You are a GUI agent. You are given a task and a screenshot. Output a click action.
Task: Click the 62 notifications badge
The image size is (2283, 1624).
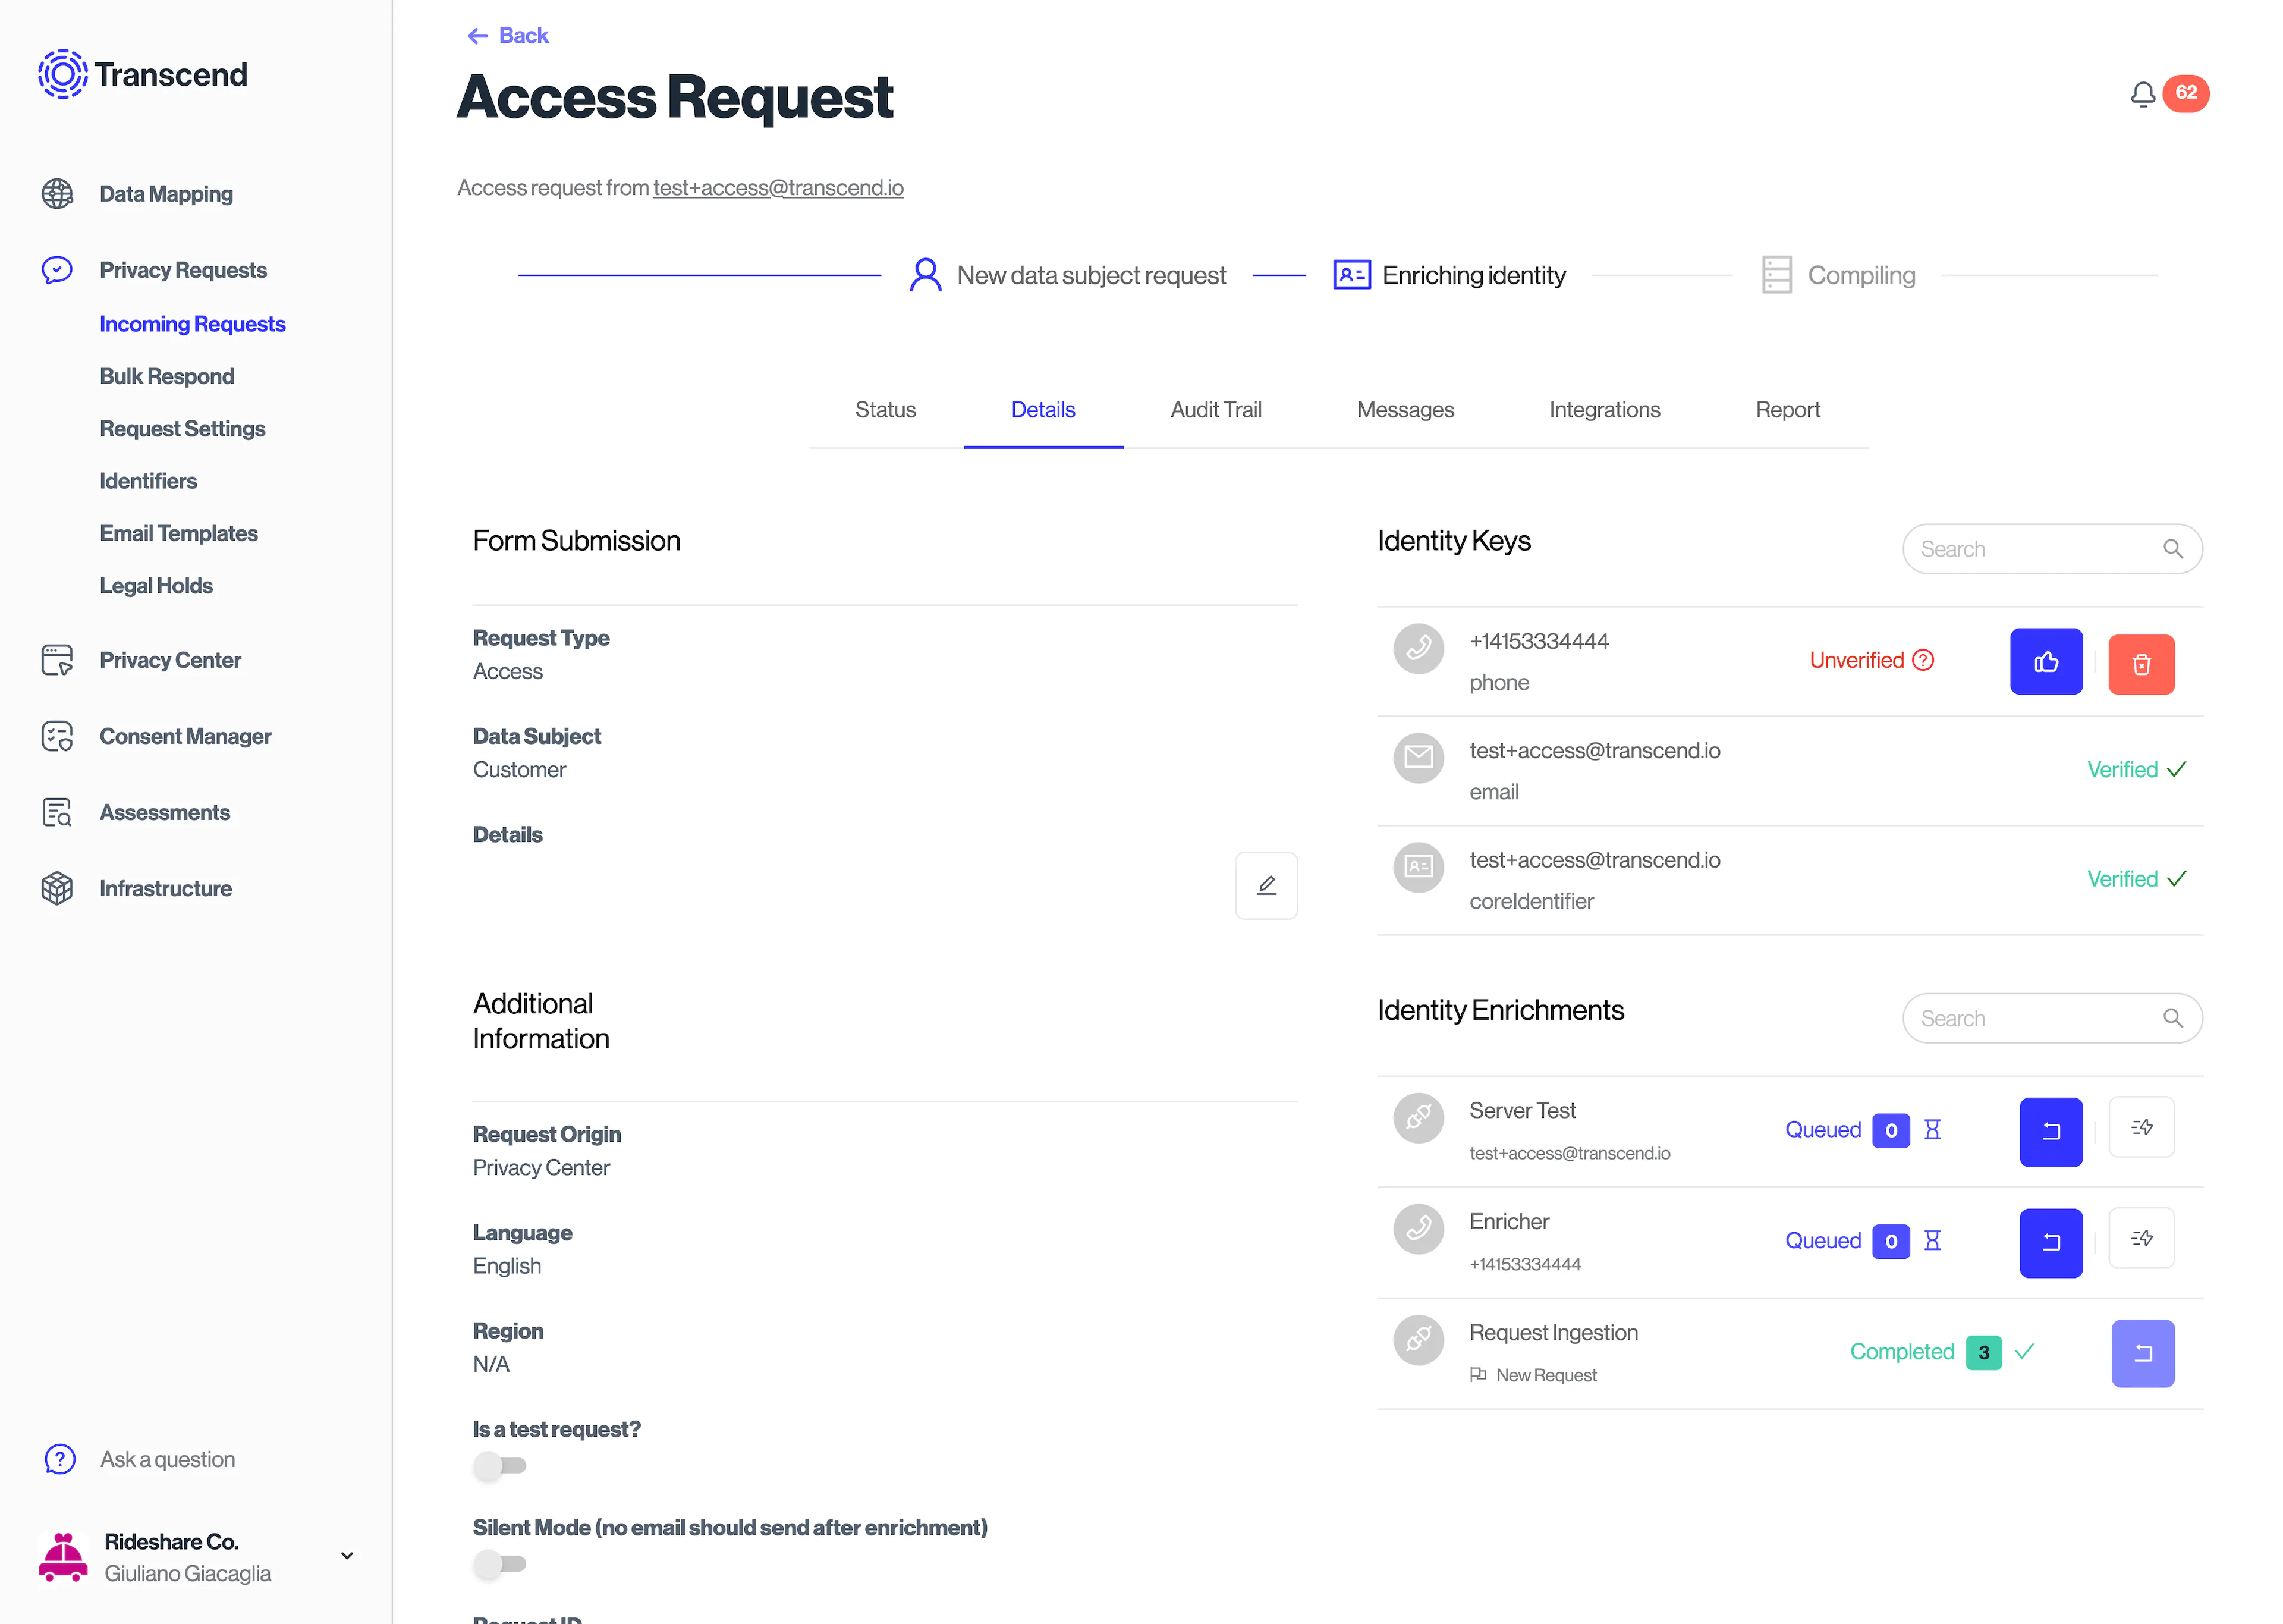coord(2185,93)
